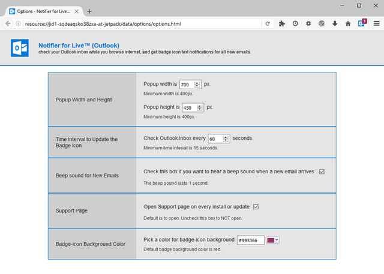
Task: Open the site information icon in address bar
Action: pyautogui.click(x=18, y=24)
